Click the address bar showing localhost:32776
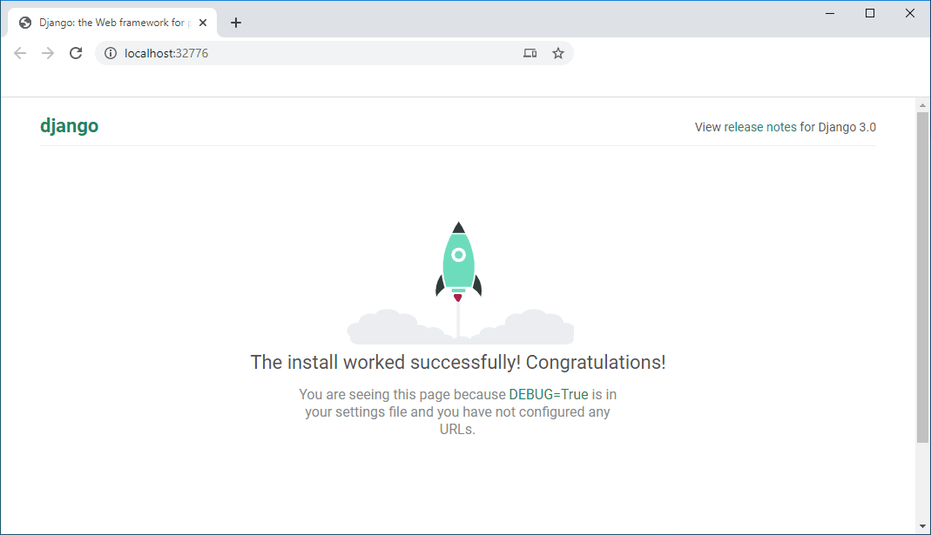The width and height of the screenshot is (931, 535). [x=174, y=53]
